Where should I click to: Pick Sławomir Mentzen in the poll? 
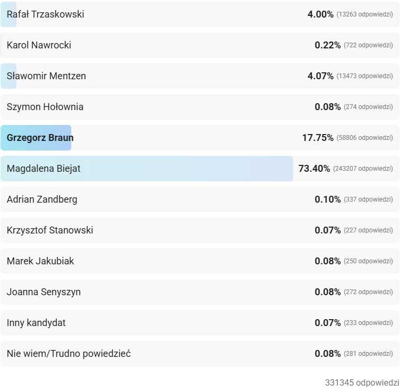pyautogui.click(x=200, y=76)
